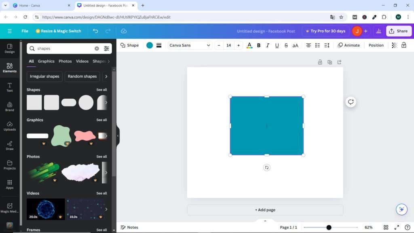Screen dimensions: 414x233
Task: Toggle bold formatting
Action: pos(259,45)
